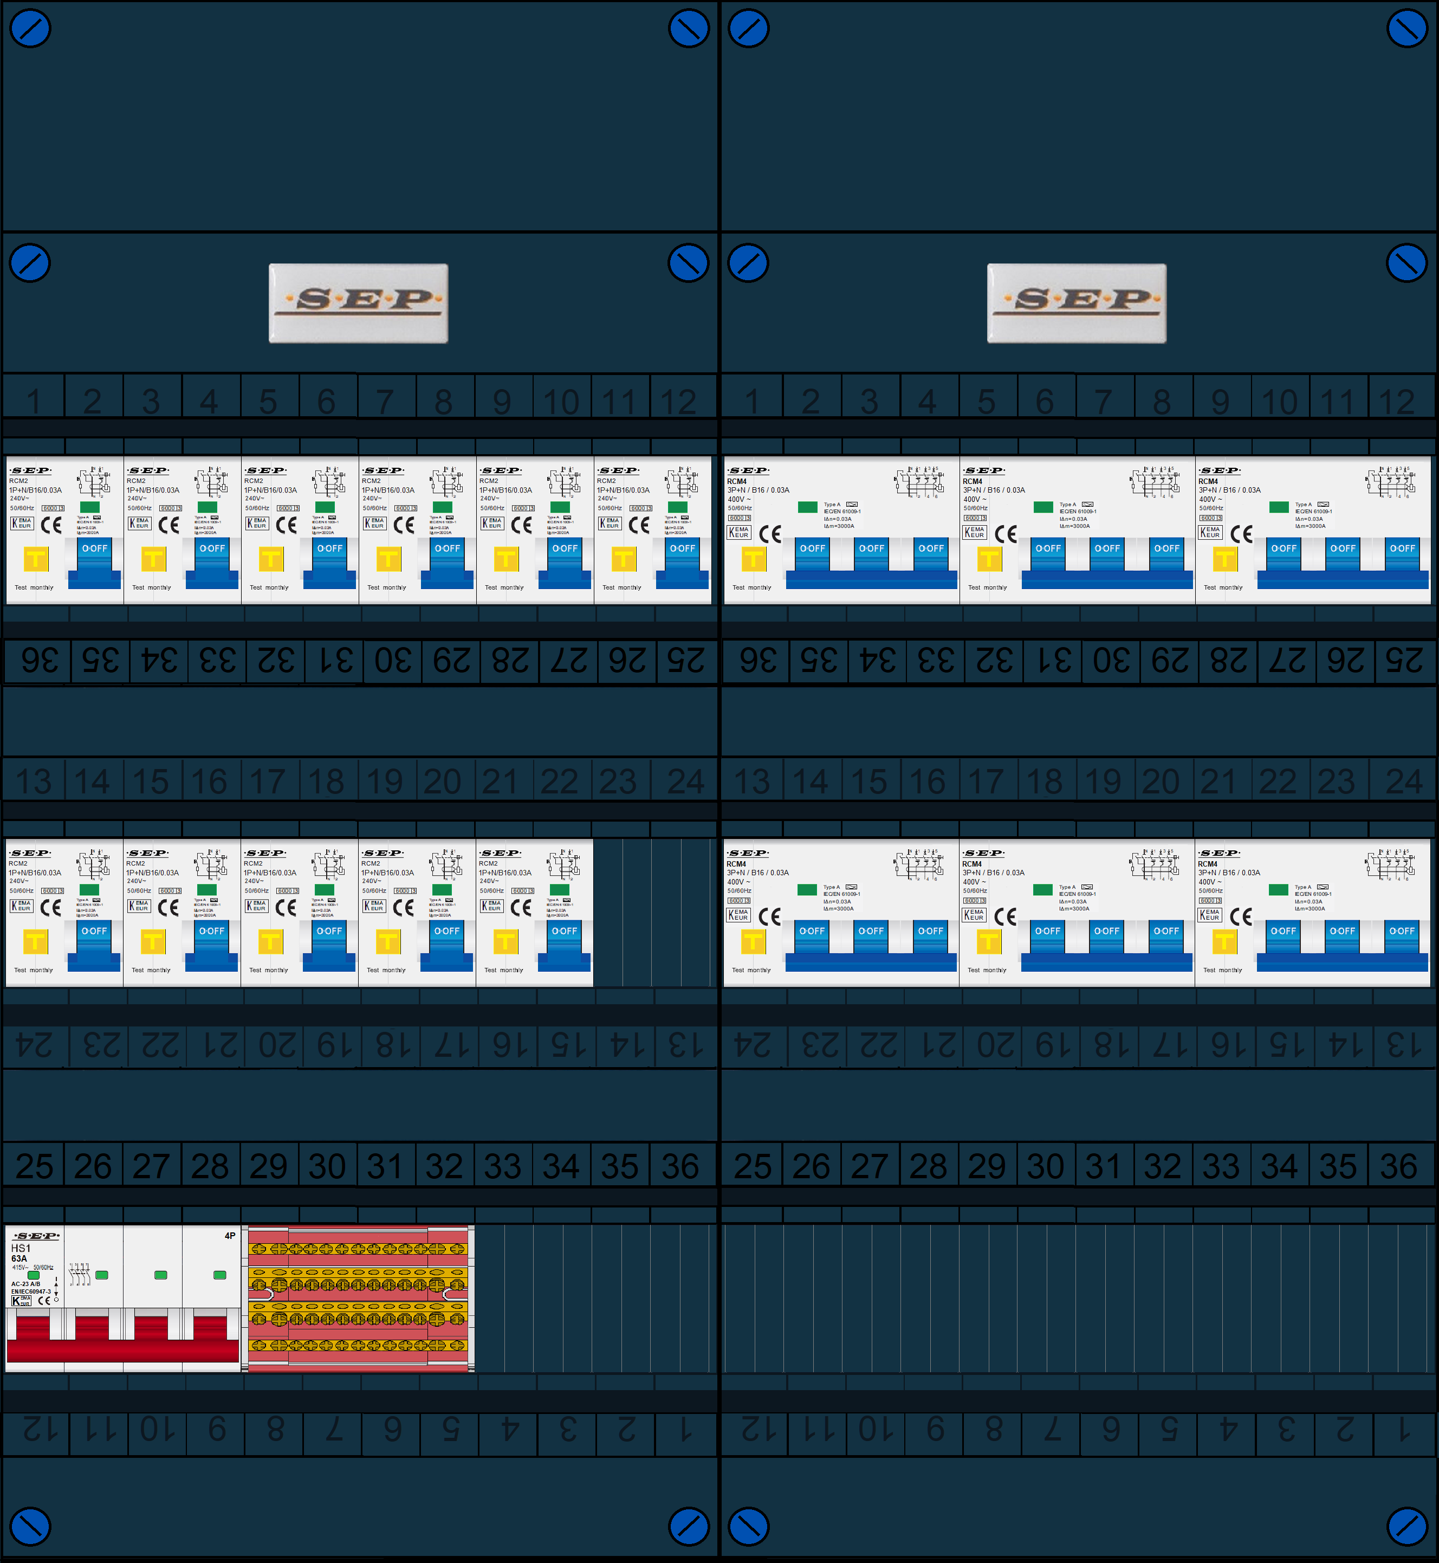Click the 4P label on the main switch
The height and width of the screenshot is (1563, 1439).
(230, 1236)
